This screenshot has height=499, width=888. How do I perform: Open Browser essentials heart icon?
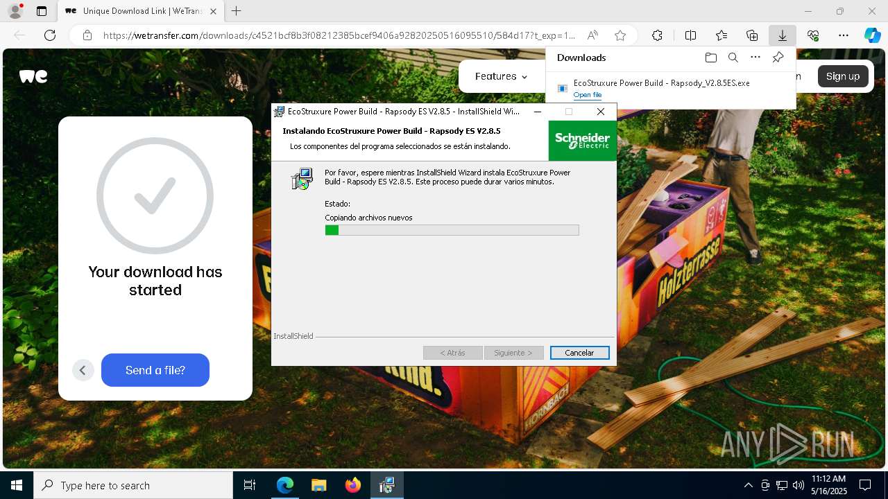(813, 35)
